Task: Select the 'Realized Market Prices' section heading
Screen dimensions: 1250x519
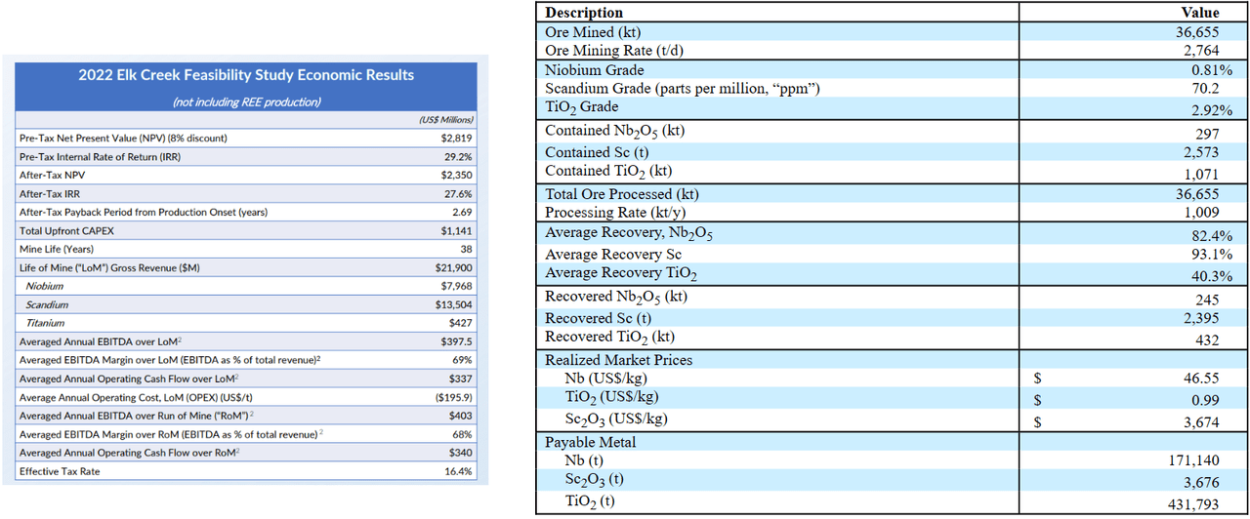Action: [x=618, y=360]
